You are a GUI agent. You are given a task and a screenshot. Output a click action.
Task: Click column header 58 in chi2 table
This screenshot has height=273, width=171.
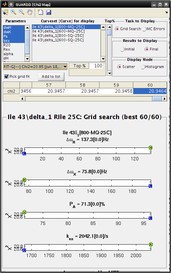point(82,85)
